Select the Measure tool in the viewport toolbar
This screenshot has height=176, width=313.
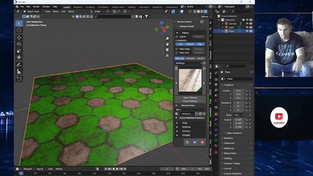19,71
